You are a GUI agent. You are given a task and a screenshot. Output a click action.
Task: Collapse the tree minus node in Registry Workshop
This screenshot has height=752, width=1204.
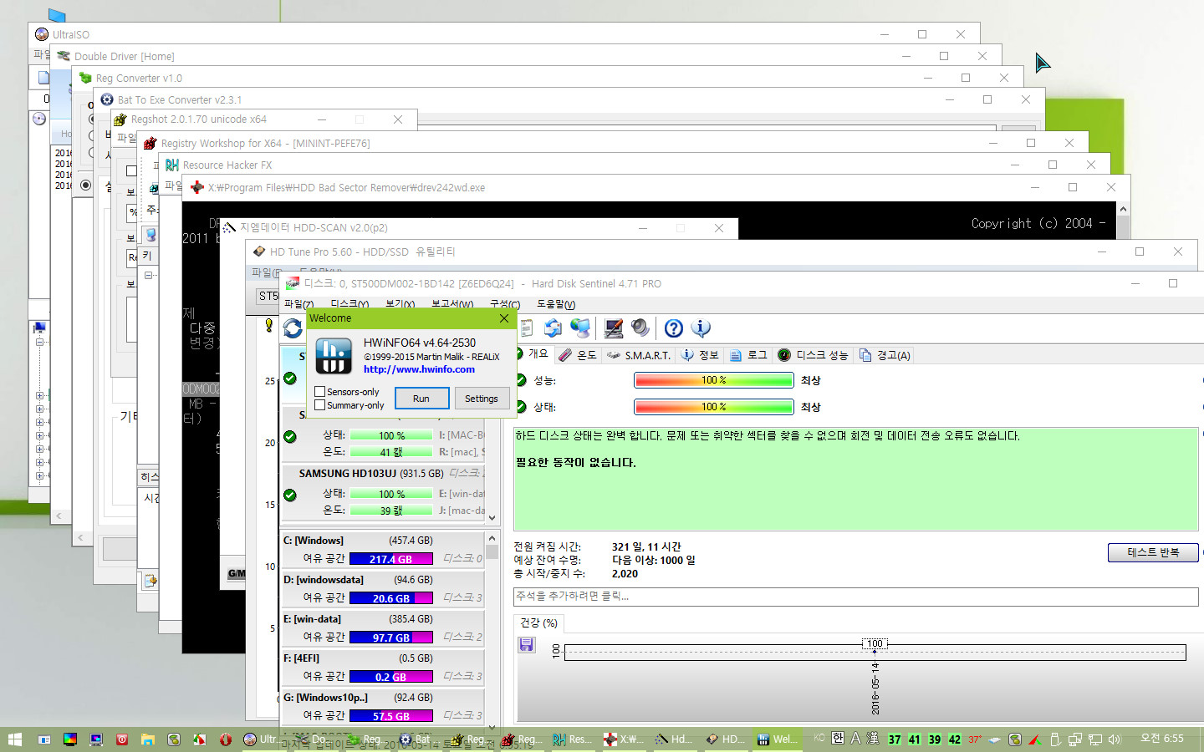click(x=148, y=275)
